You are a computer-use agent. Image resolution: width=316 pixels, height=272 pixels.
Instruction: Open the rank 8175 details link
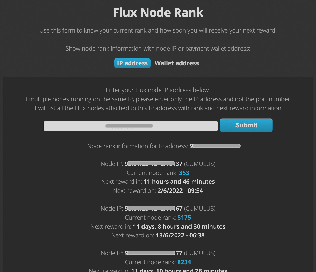coord(184,218)
